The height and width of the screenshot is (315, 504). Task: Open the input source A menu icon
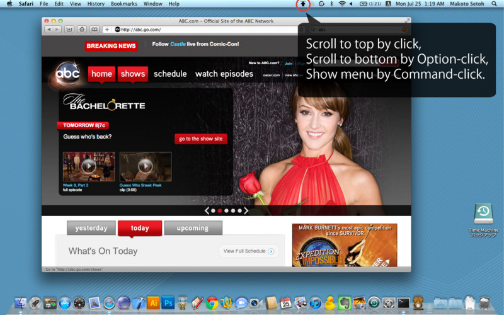388,4
